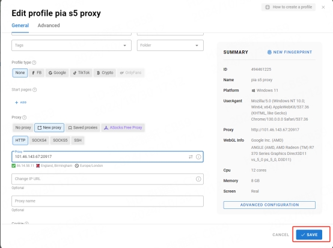
Task: Click the Profile type help icon
Action: click(x=34, y=62)
